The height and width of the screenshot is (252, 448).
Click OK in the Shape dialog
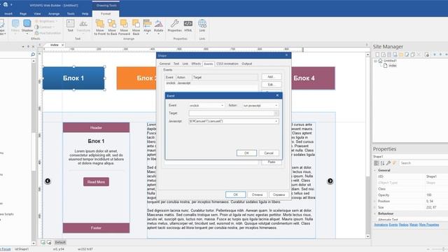[x=235, y=195]
